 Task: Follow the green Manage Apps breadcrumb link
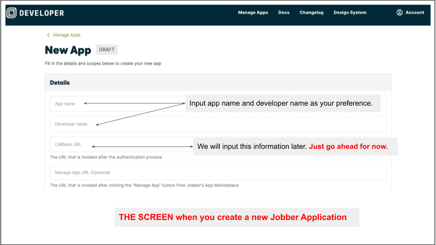(67, 35)
